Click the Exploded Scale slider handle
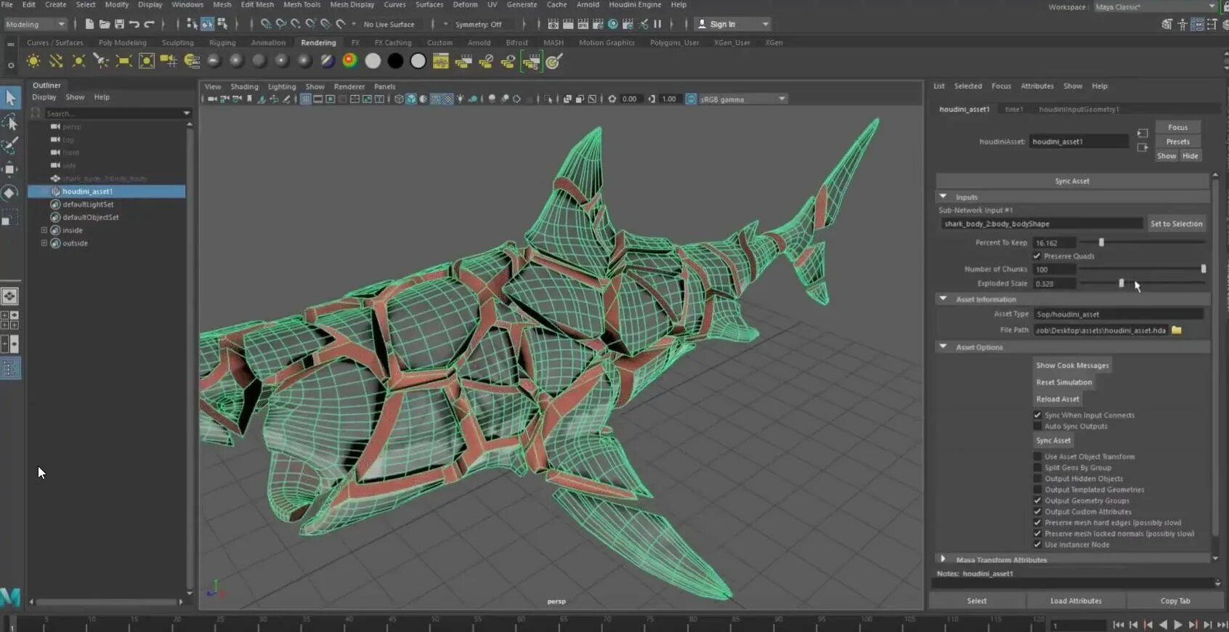Screen dimensions: 1229x632 (x=1121, y=283)
